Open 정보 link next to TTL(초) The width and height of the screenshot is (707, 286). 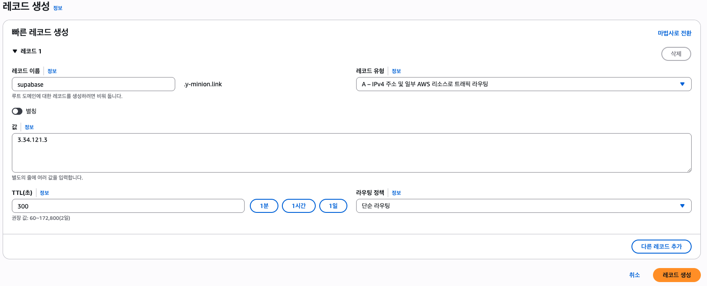[x=44, y=193]
